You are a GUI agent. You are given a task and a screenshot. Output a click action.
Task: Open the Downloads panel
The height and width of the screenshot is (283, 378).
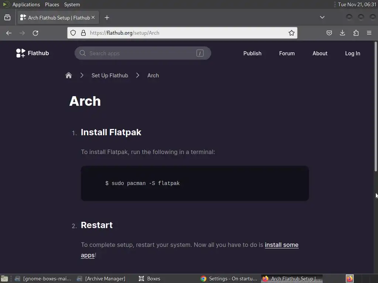click(342, 33)
